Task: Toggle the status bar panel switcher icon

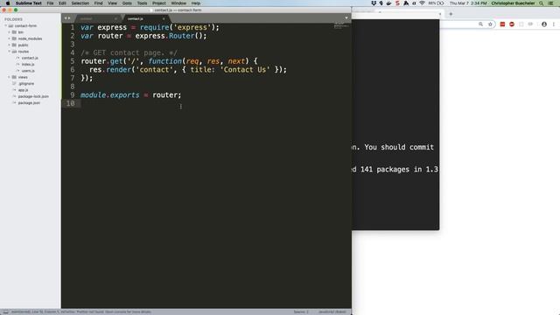Action: 5,311
